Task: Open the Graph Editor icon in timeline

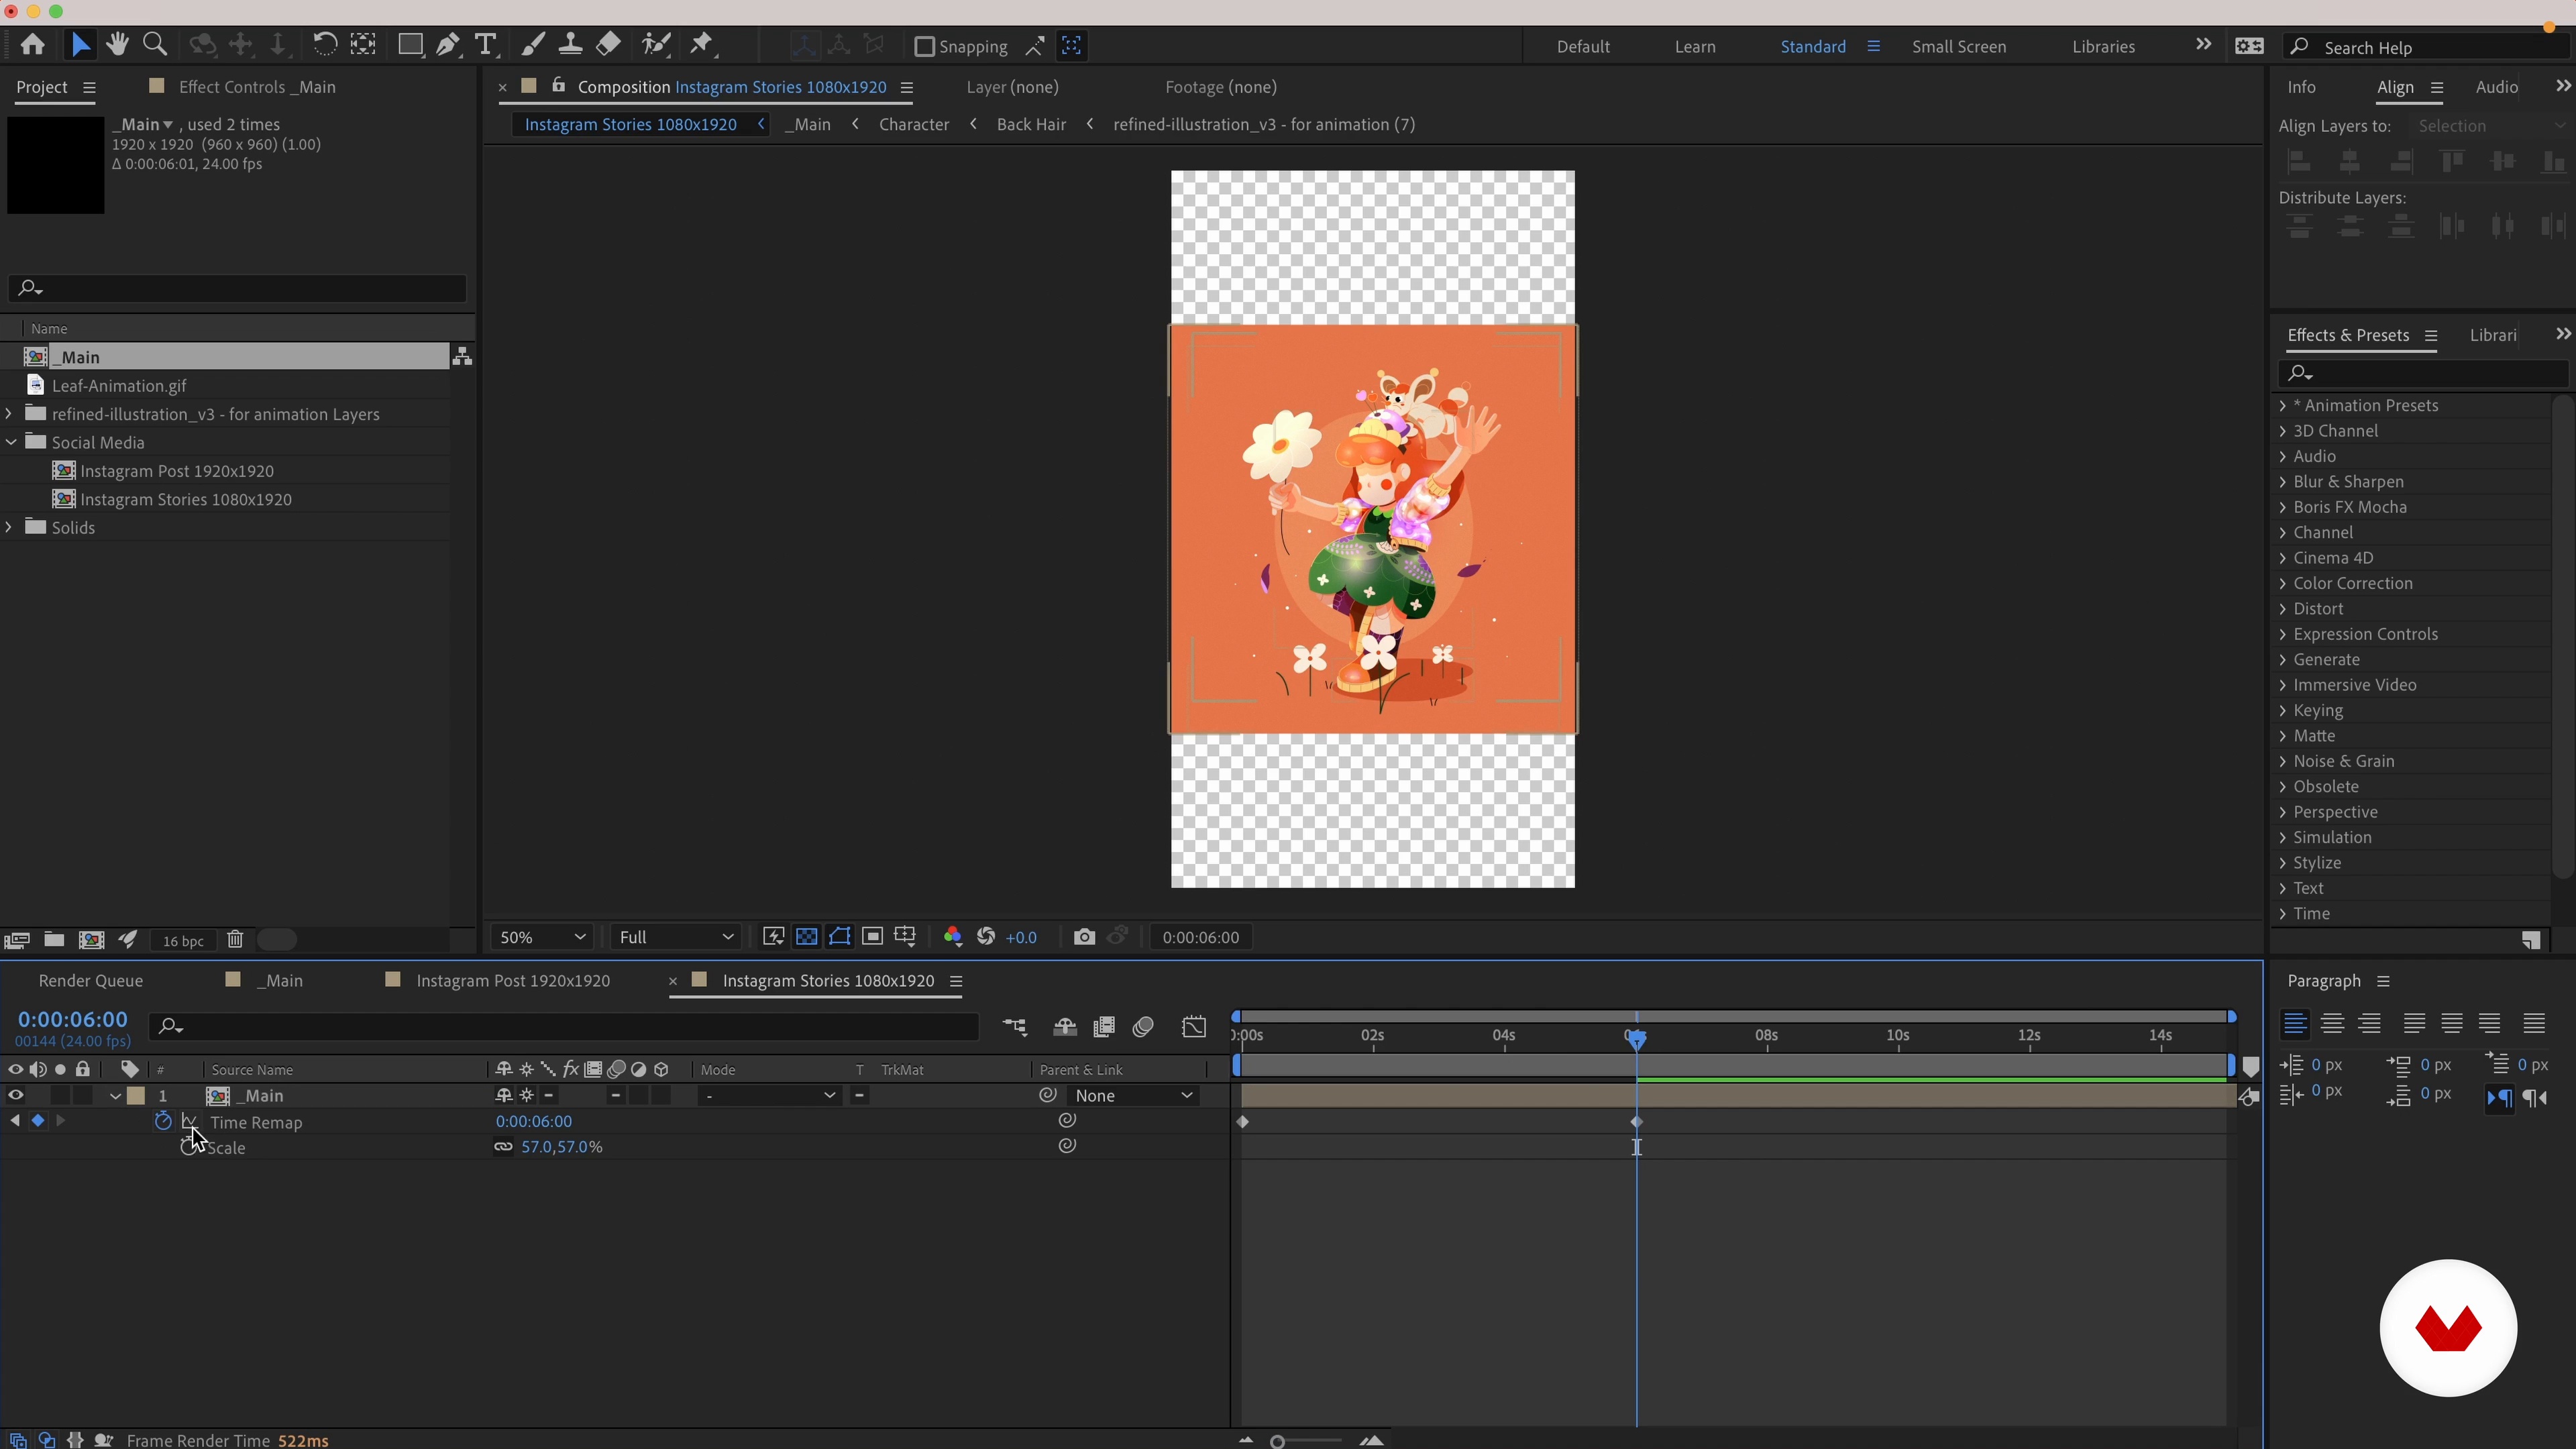Action: pyautogui.click(x=1194, y=1027)
